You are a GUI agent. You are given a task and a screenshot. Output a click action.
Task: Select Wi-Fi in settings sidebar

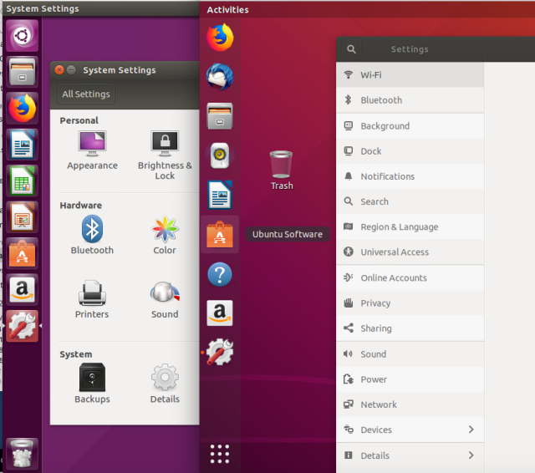[410, 74]
